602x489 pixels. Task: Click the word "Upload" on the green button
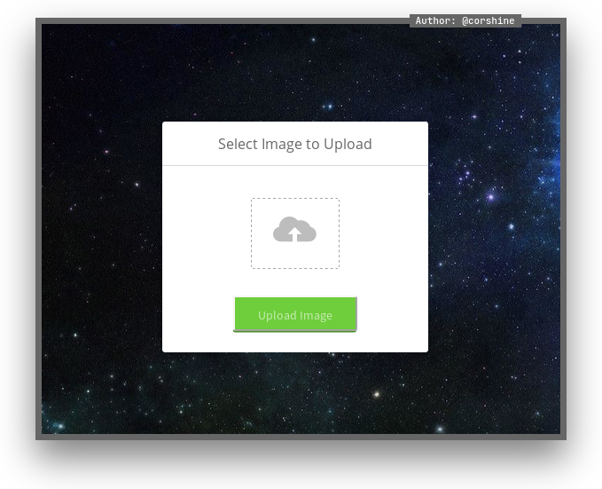tap(277, 315)
